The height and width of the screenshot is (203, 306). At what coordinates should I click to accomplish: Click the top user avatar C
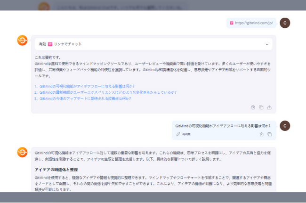click(285, 23)
